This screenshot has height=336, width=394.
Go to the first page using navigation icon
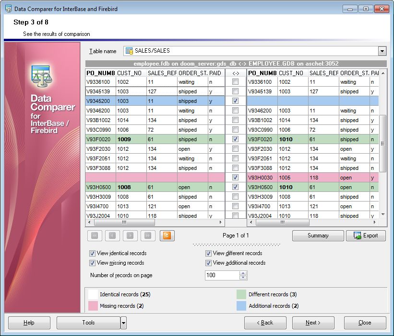95,235
